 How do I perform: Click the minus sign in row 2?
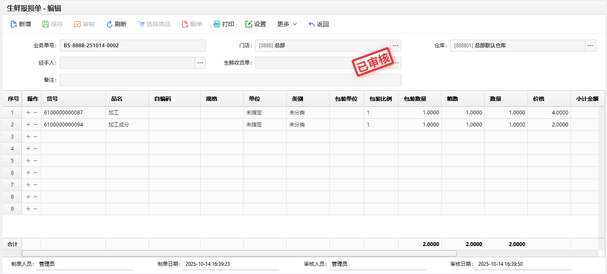click(x=36, y=125)
